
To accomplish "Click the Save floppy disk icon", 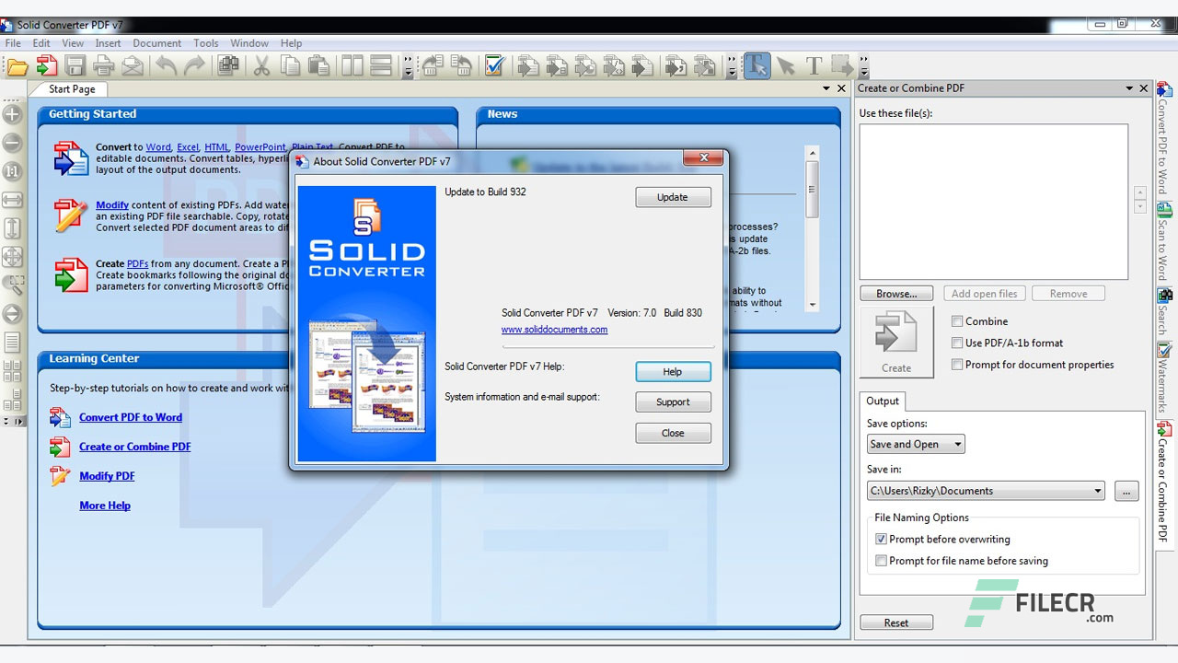I will [x=75, y=66].
